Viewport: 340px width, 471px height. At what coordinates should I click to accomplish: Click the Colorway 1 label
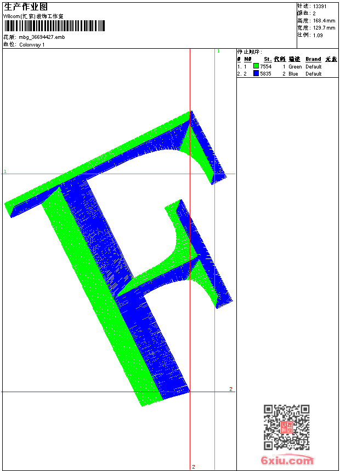click(x=32, y=44)
